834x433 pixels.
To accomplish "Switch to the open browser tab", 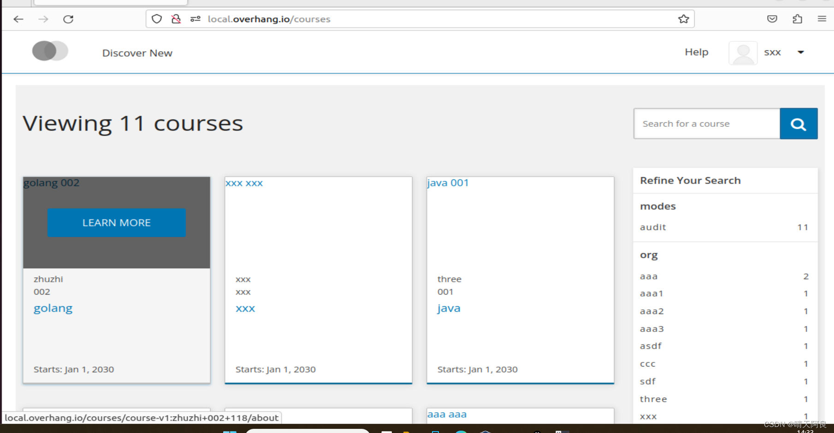I will click(111, 3).
